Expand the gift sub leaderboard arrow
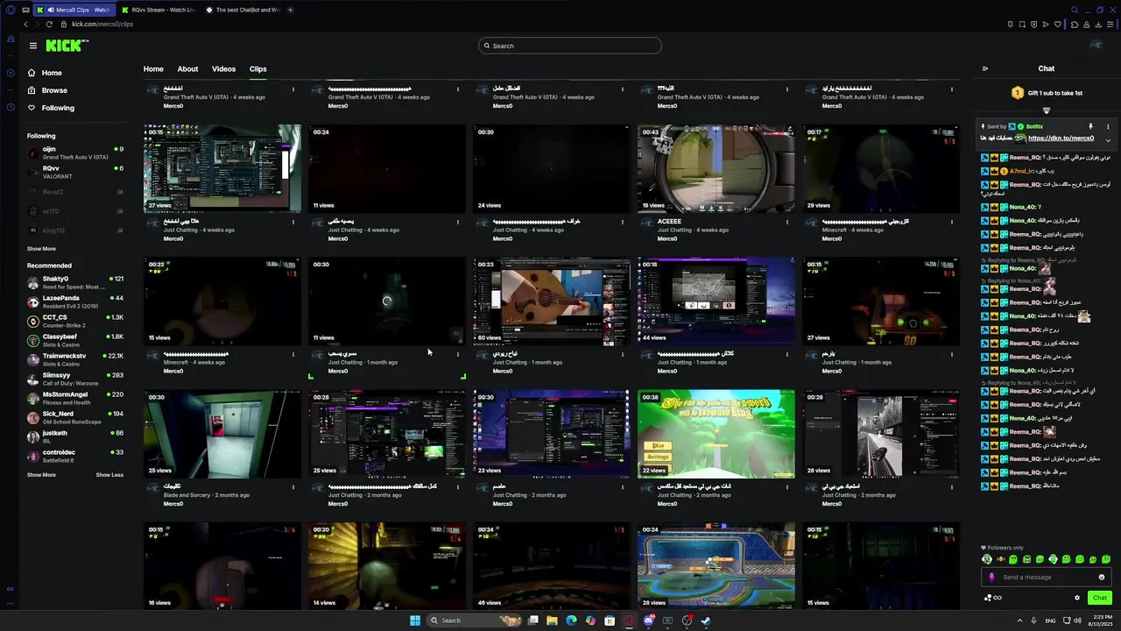This screenshot has height=631, width=1121. pyautogui.click(x=1047, y=111)
